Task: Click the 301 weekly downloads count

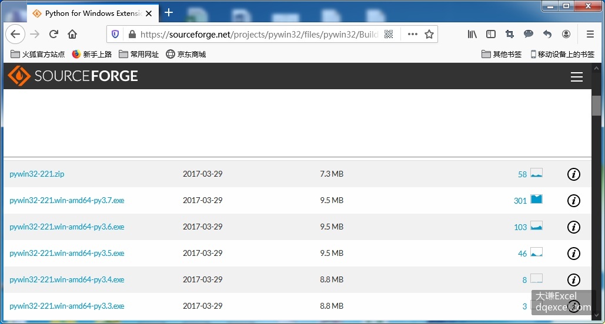Action: click(520, 201)
